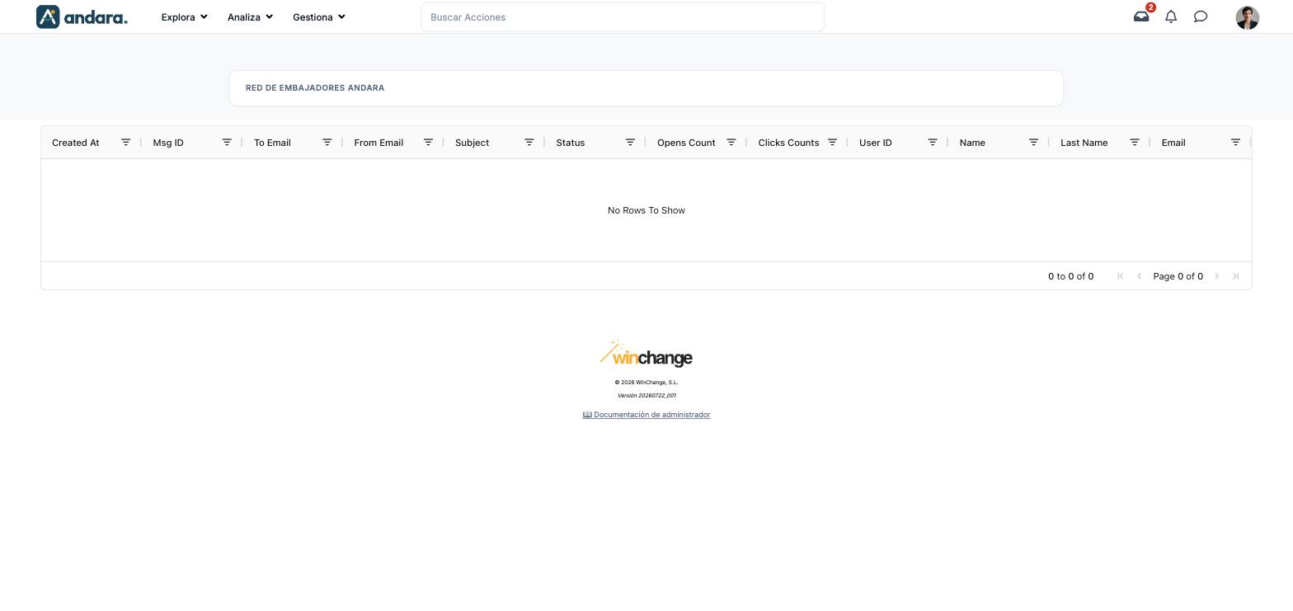Viewport: 1293px width, 611px height.
Task: Focus the Buscar Acciones search field
Action: 623,17
